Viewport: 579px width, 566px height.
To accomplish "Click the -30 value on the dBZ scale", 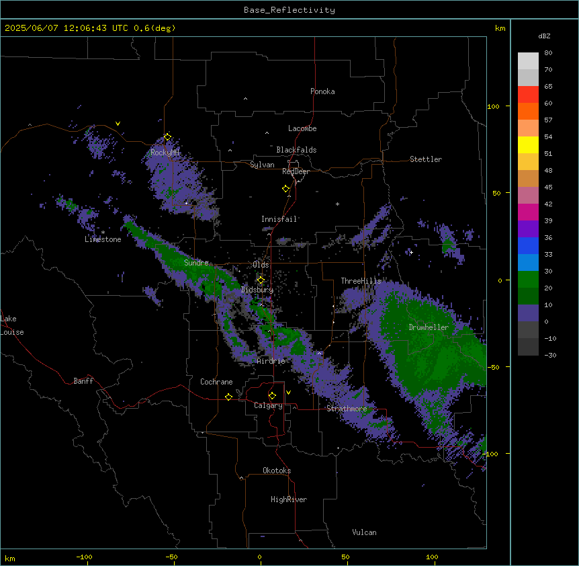I will pos(550,356).
